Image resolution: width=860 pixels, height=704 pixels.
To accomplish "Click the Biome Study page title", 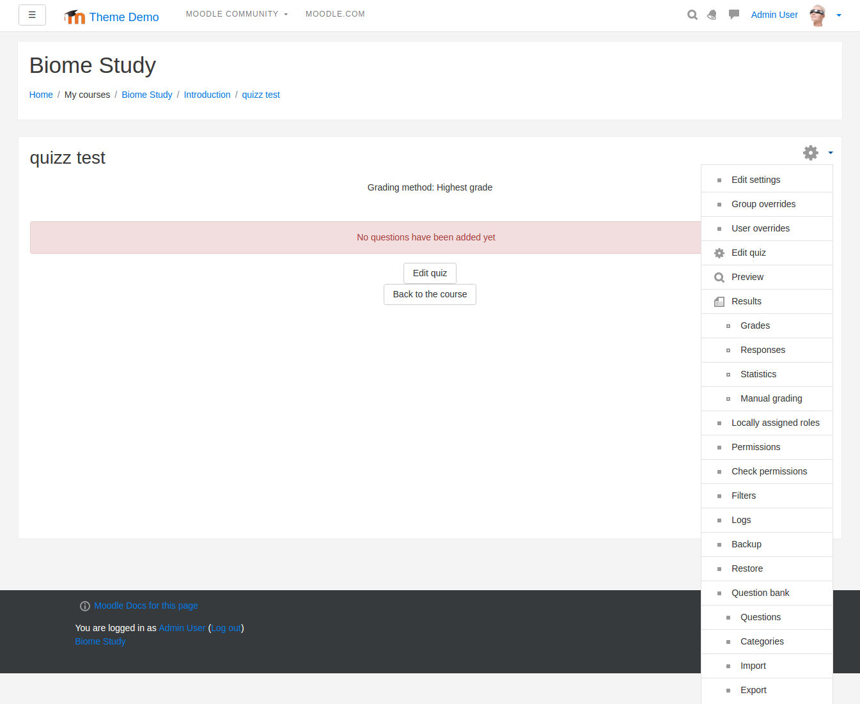I will coord(93,65).
